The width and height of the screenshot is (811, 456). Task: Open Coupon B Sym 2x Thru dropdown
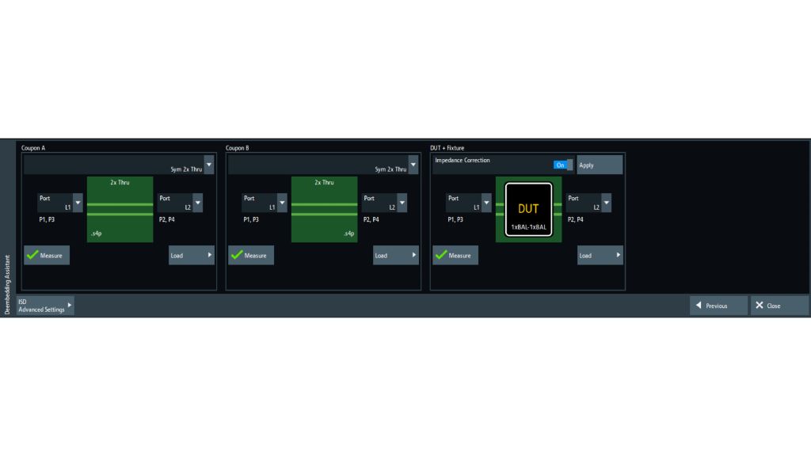point(413,164)
